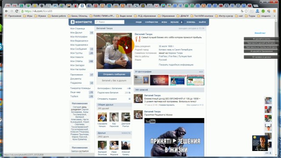Focus the VK Поиск search box

tap(109, 22)
